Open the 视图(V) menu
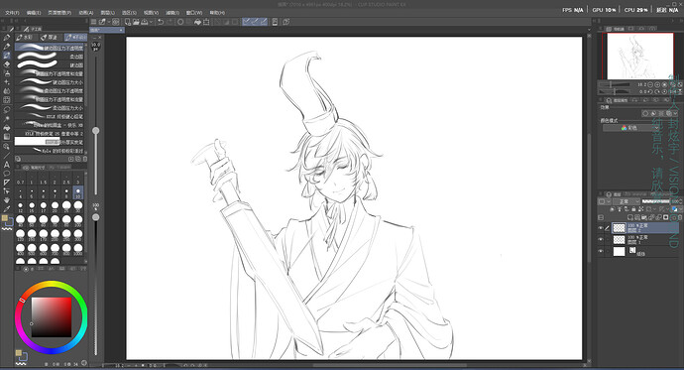The image size is (684, 370). coord(151,13)
